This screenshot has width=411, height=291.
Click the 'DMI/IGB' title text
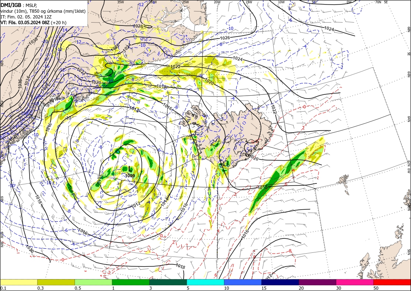coord(11,5)
